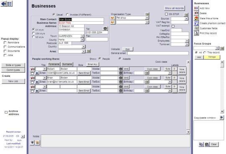Click the Show all records button
226x154 pixels.
175,8
